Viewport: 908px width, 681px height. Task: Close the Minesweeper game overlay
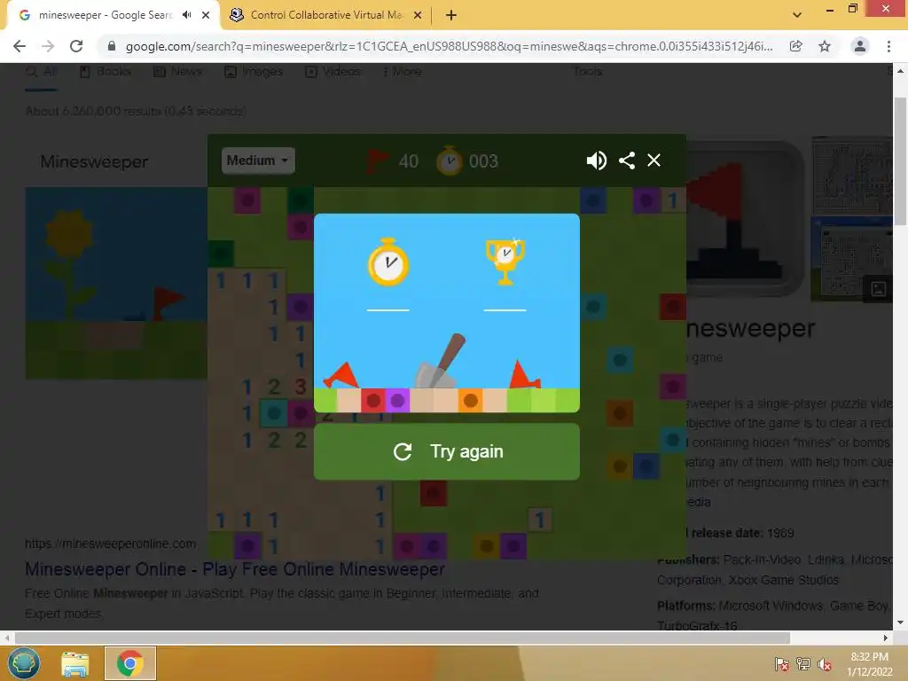coord(654,160)
